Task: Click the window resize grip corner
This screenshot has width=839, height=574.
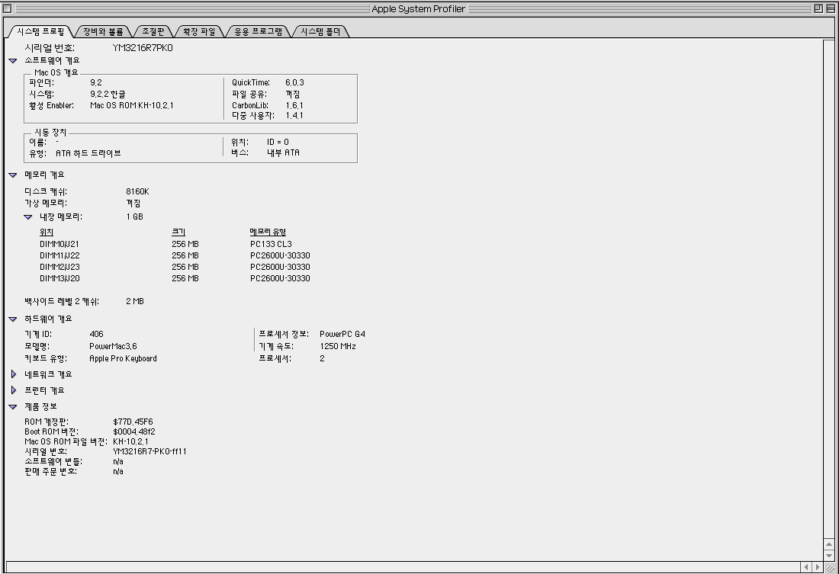Action: pos(830,568)
